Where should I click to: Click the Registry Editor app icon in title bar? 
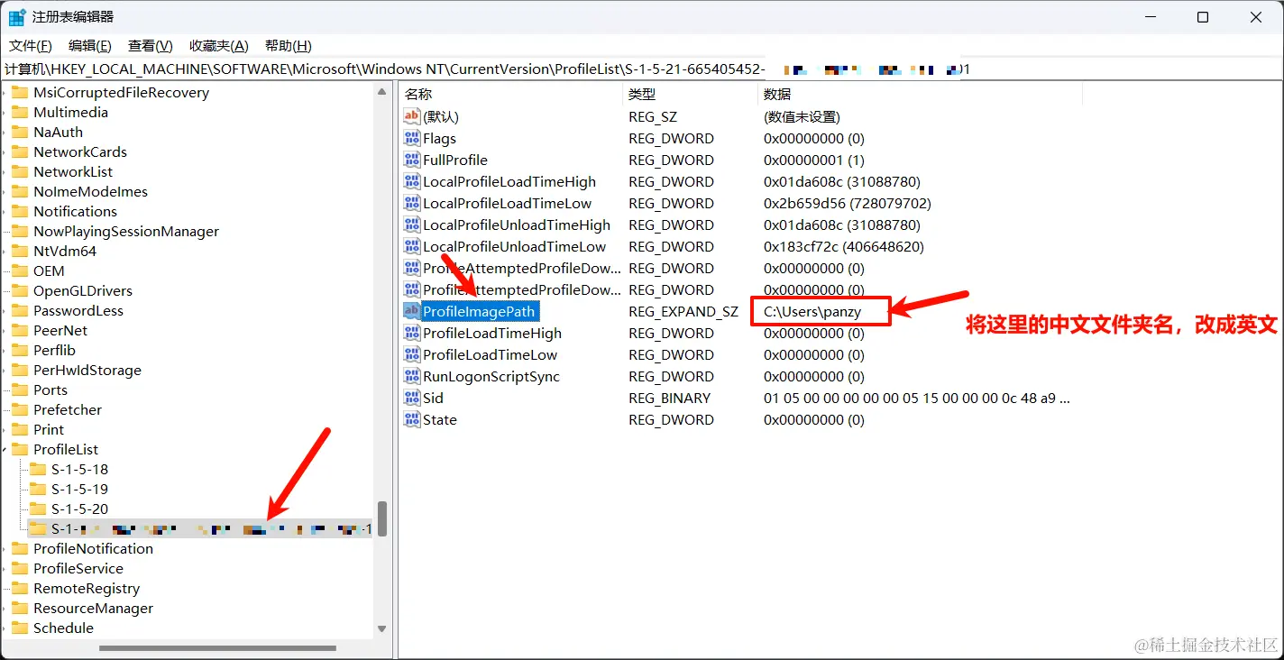click(x=17, y=17)
